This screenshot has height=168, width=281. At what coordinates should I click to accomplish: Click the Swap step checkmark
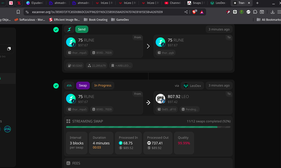(x=56, y=86)
